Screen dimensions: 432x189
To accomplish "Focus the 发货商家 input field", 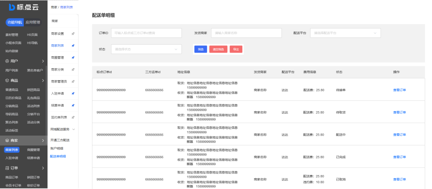I will click(x=246, y=33).
